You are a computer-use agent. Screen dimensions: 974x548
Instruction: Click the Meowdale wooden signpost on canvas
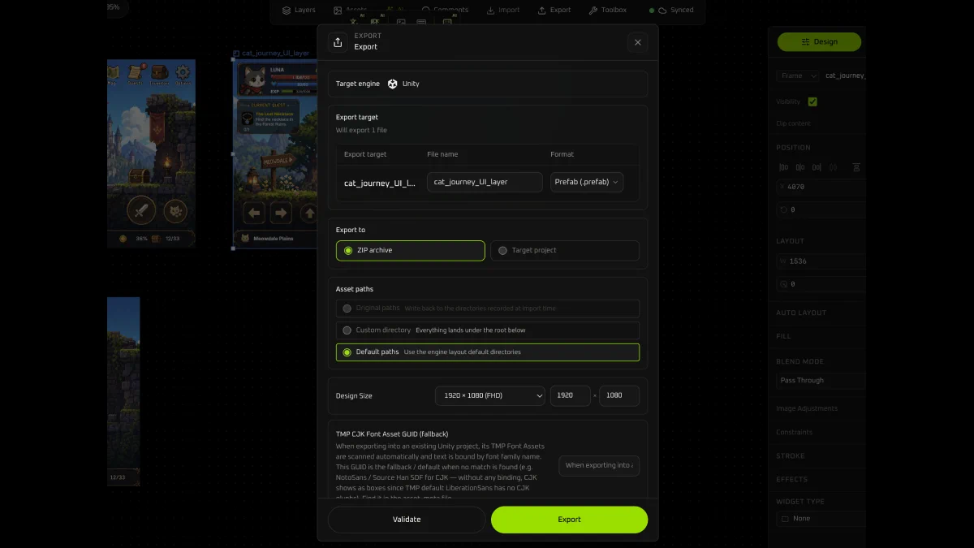278,161
